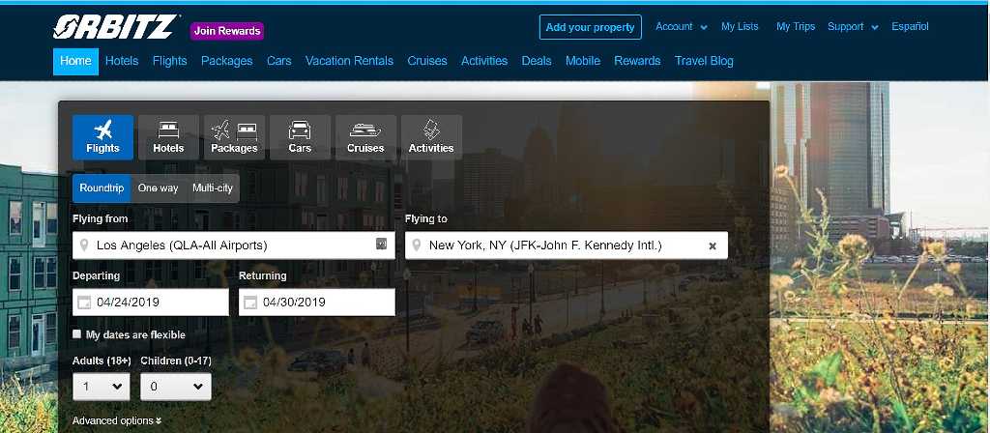Click the Returning date field 04/30/2019
The height and width of the screenshot is (433, 990).
317,303
